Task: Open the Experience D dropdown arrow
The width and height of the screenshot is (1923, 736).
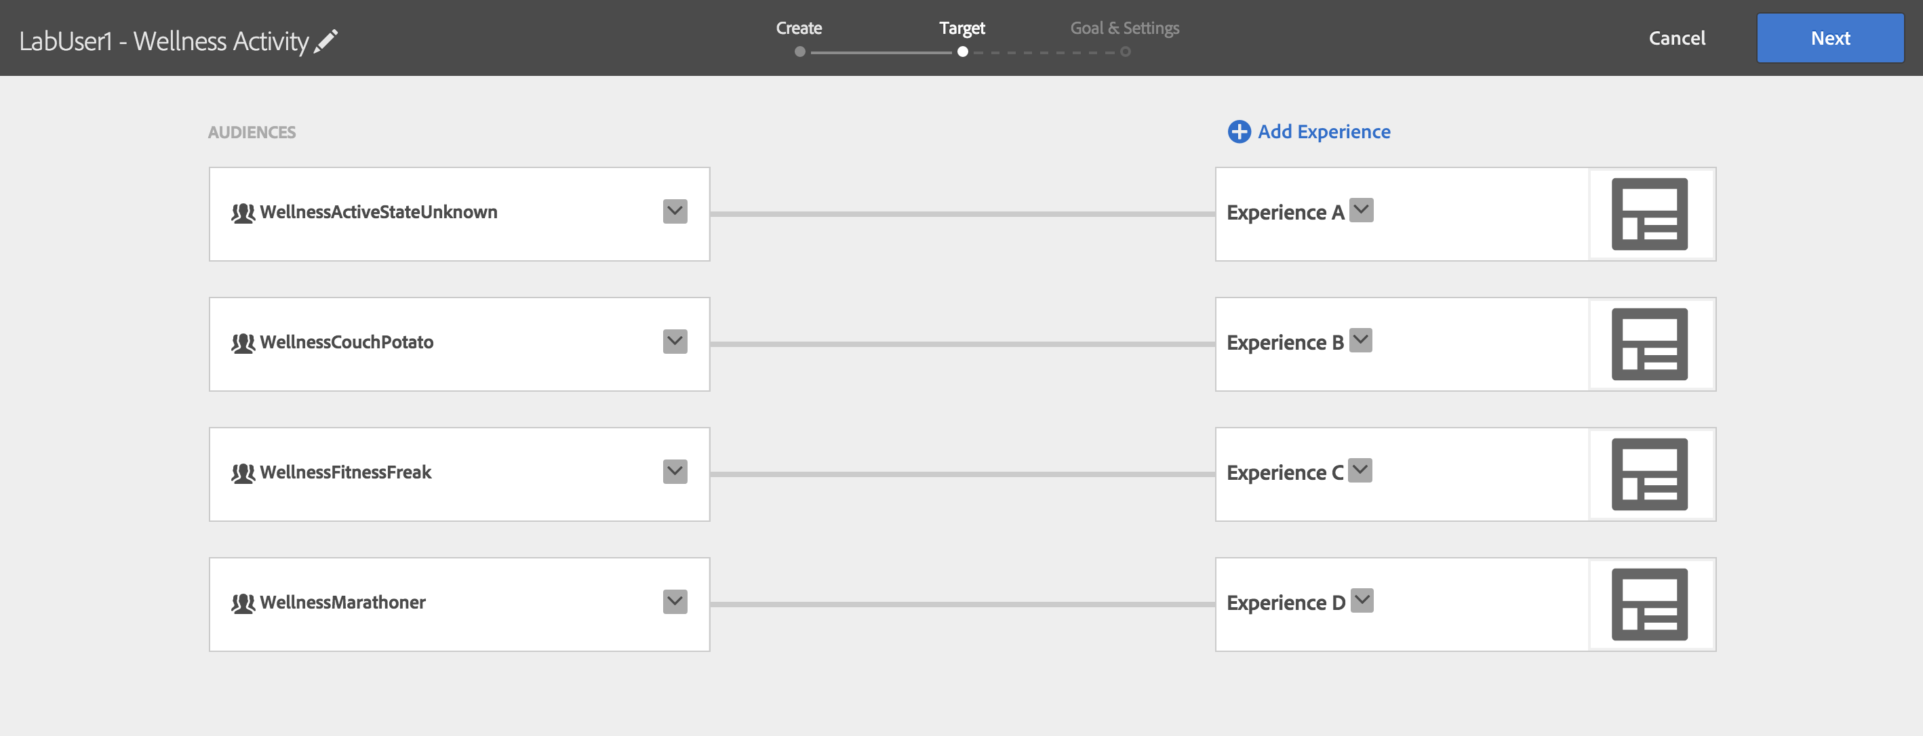Action: click(x=1362, y=600)
